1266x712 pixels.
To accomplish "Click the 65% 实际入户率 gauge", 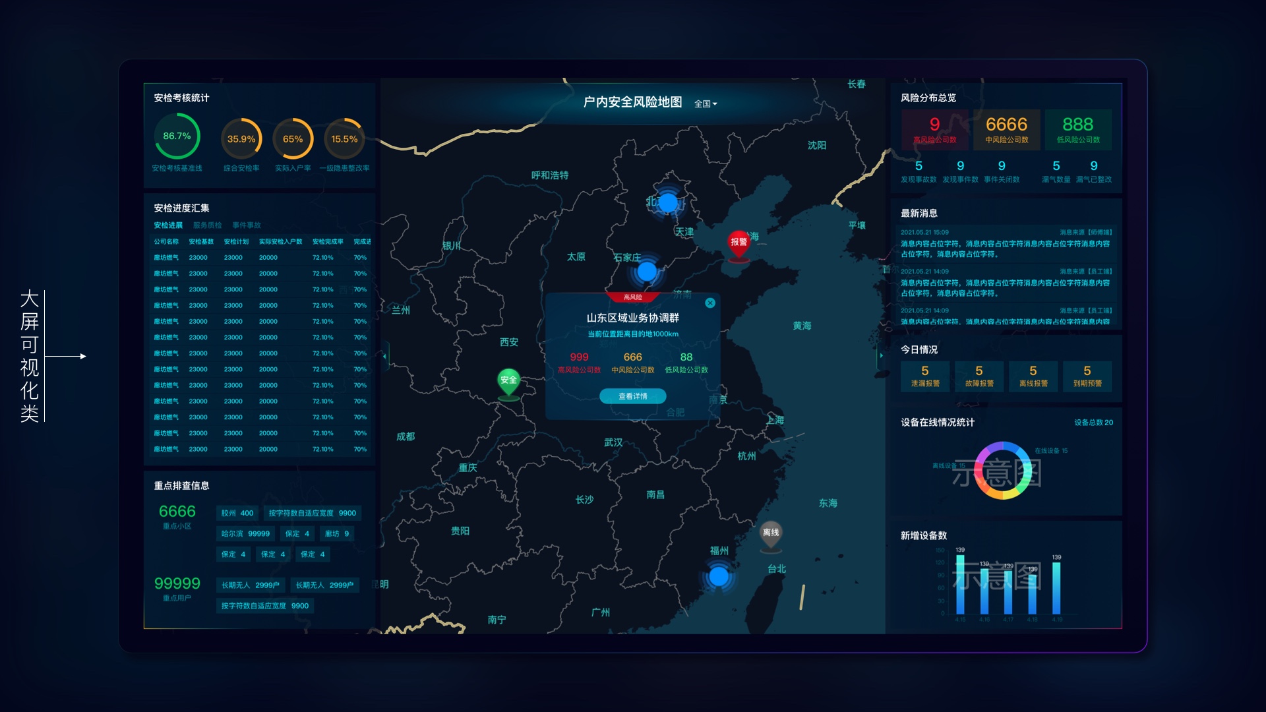I will (x=293, y=138).
